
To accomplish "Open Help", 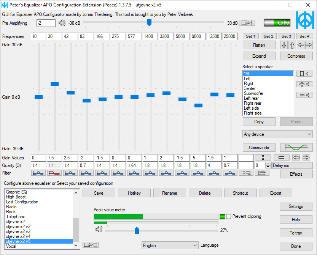I will click(x=296, y=220).
